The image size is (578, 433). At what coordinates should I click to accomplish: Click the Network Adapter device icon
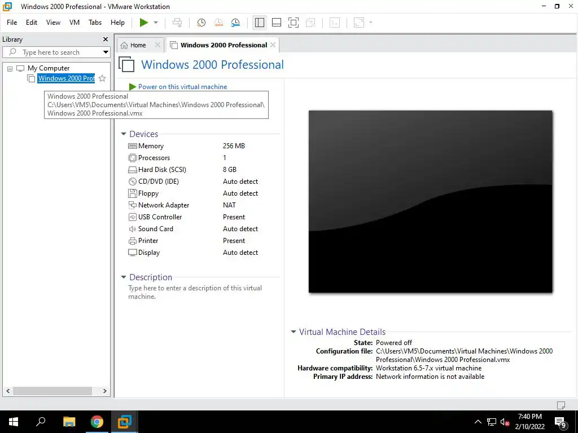pyautogui.click(x=132, y=205)
